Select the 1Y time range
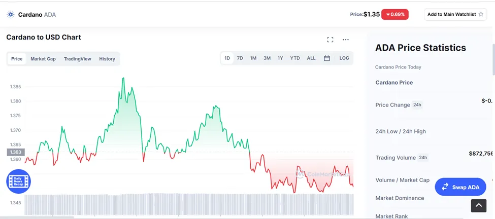 click(x=280, y=58)
